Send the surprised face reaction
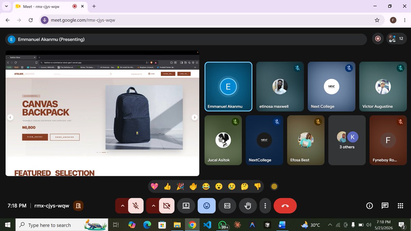Image resolution: width=411 pixels, height=231 pixels. (x=219, y=187)
